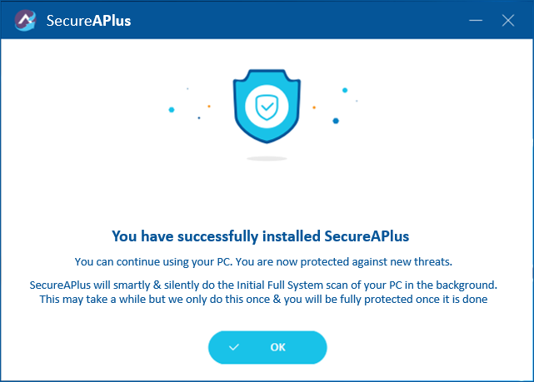Click the "You can continue using your PC" text
Screen dimensions: 534x382
(x=267, y=261)
